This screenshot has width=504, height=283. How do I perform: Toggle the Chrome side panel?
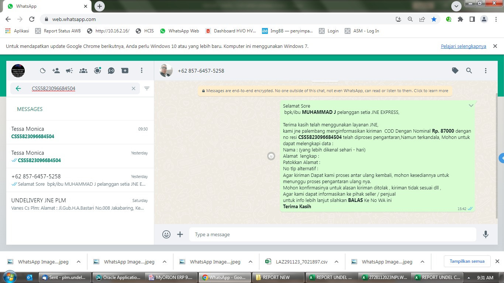[472, 19]
